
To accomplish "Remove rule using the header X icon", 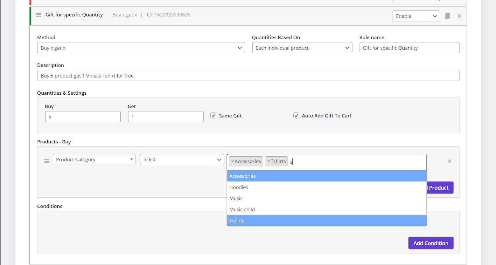I will point(459,16).
